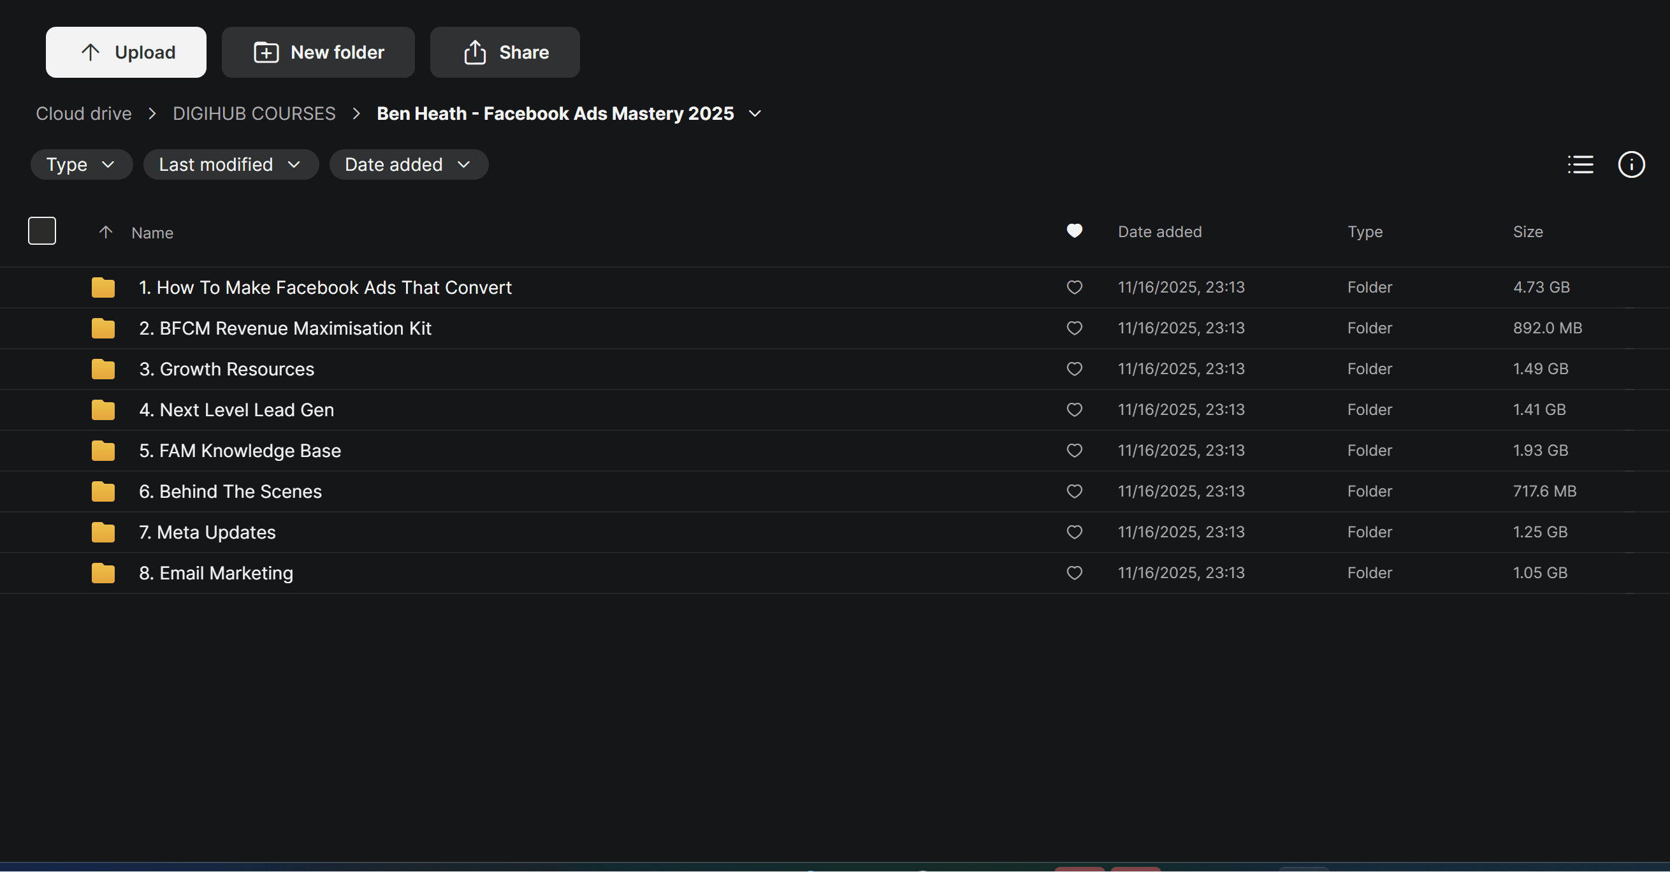Screen dimensions: 1670x872
Task: Sort by the Date added column header
Action: tap(1160, 231)
